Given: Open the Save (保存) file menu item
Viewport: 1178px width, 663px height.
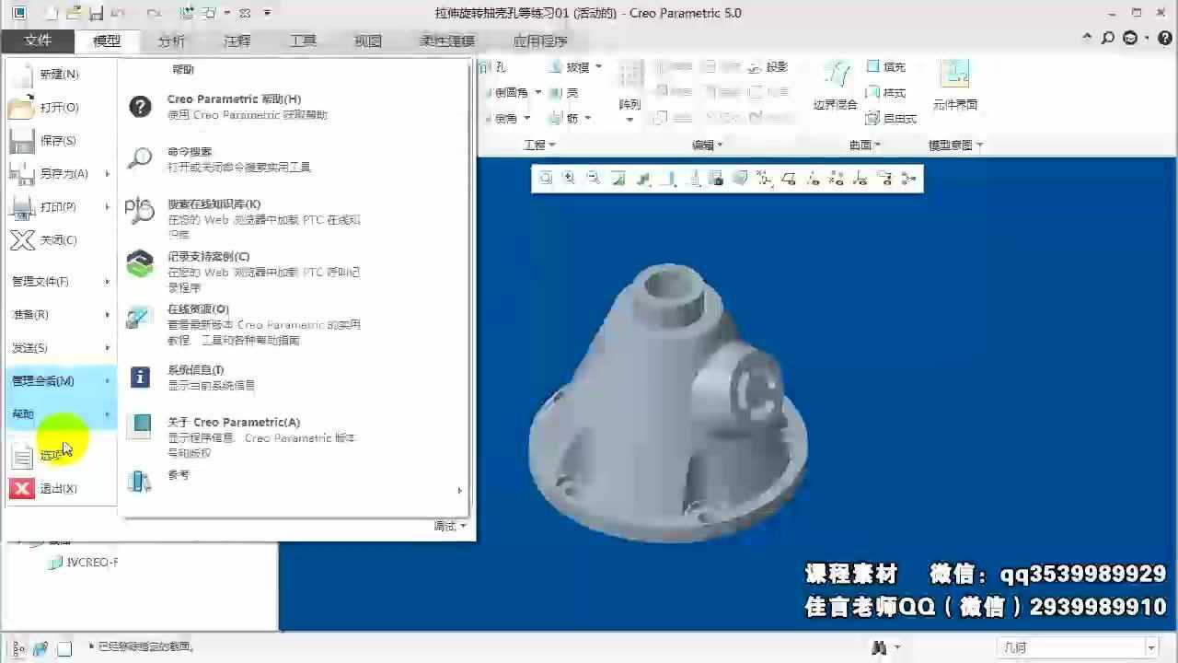Looking at the screenshot, I should [x=57, y=141].
